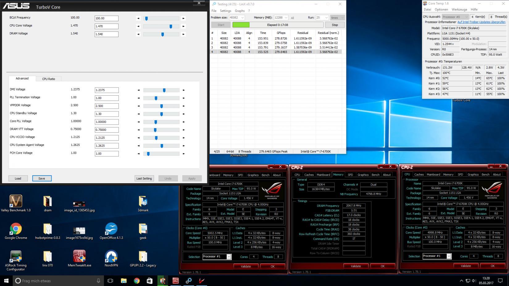Click the Save button in TurboV Core
Image resolution: width=509 pixels, height=286 pixels.
[42, 178]
